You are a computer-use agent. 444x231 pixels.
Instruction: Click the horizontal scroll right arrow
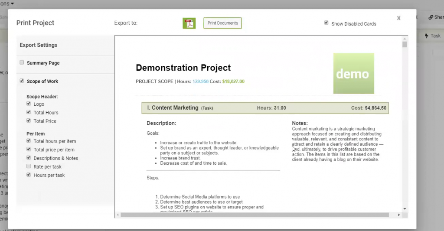[399, 215]
